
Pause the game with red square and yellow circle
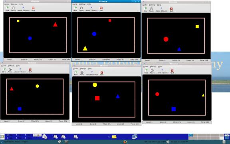pyautogui.click(x=82, y=73)
